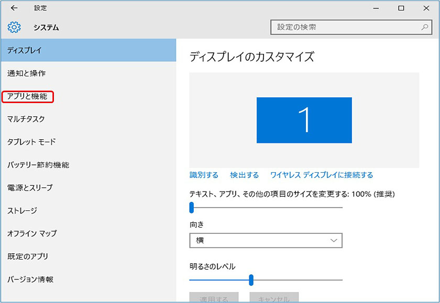The height and width of the screenshot is (303, 440).
Task: Open タブレット モード settings
Action: pos(89,142)
